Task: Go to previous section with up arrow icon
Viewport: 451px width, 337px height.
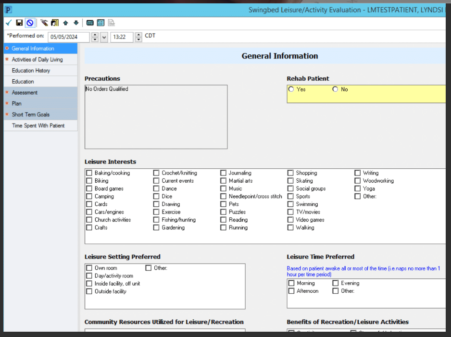Action: tap(65, 23)
